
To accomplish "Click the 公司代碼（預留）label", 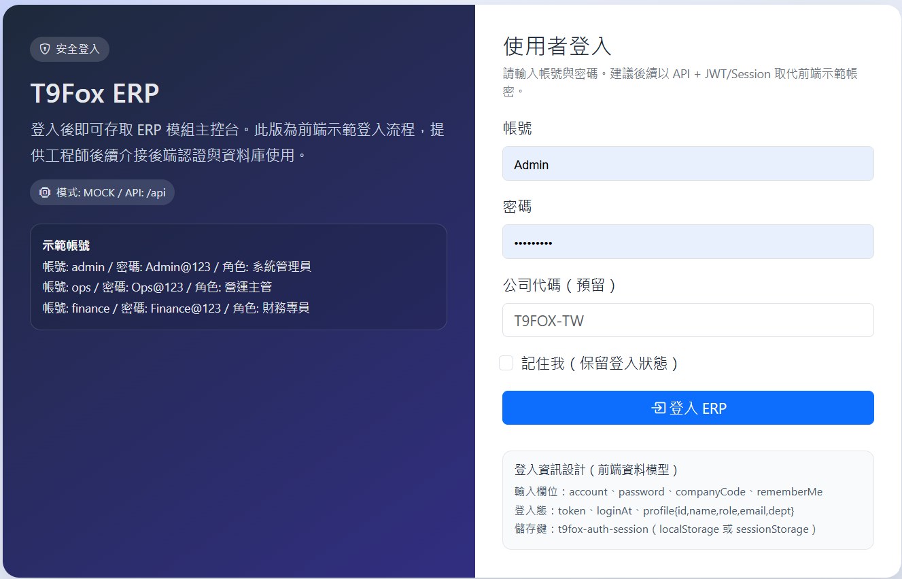I will tap(560, 285).
